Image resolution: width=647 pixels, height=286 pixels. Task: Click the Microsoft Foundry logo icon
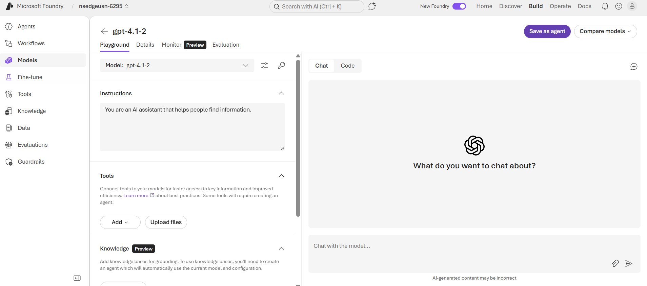9,6
